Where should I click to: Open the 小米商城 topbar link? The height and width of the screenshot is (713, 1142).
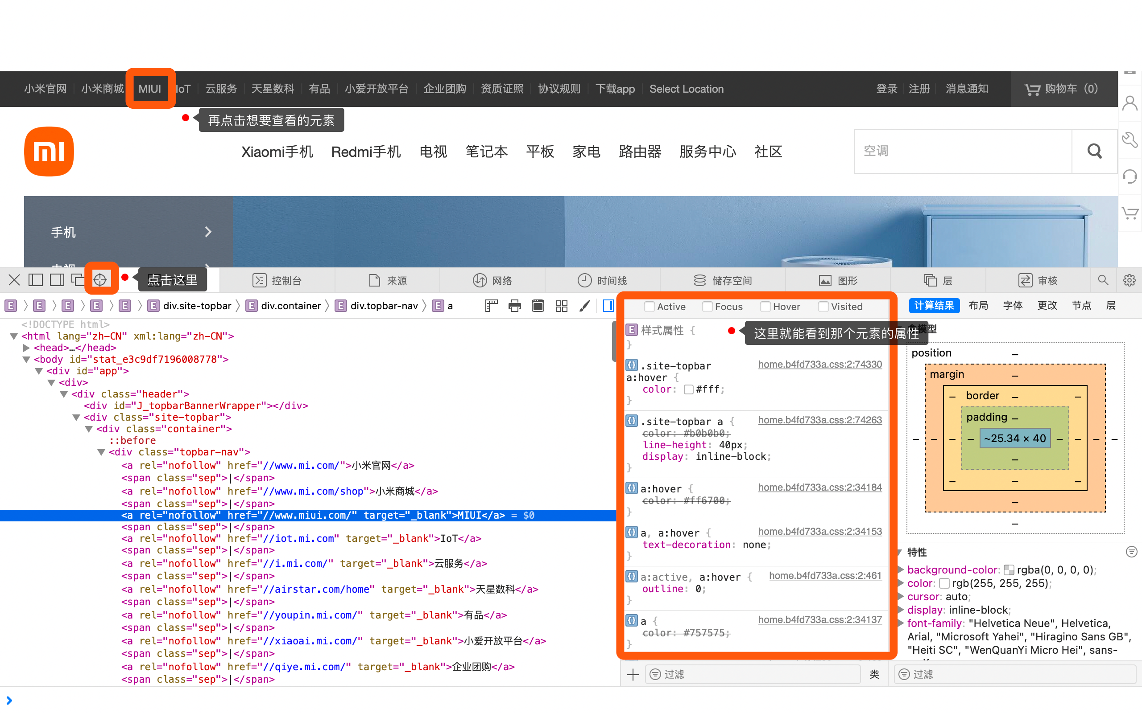[103, 89]
